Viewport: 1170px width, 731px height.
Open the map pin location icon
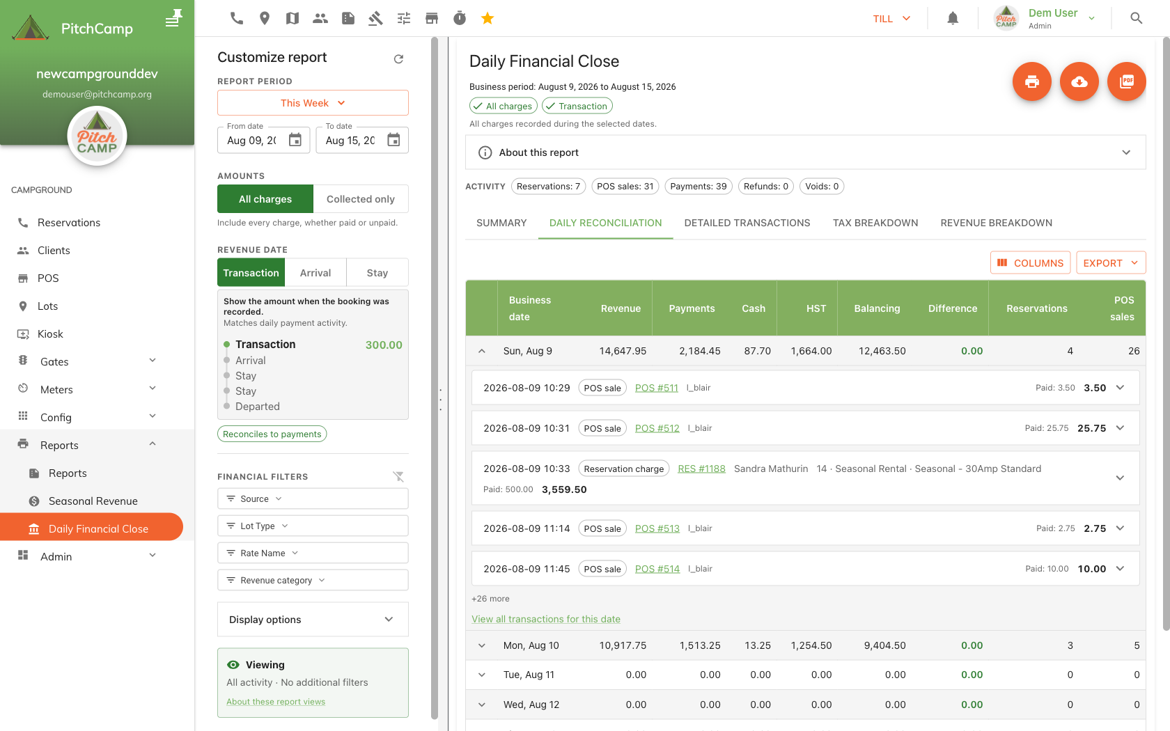pos(265,18)
